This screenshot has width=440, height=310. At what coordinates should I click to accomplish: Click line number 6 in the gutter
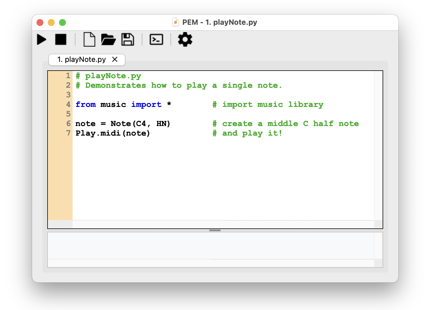pyautogui.click(x=68, y=123)
